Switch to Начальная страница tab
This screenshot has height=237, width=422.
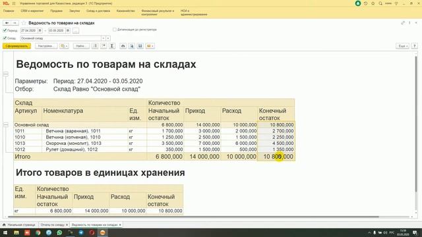[x=19, y=224]
